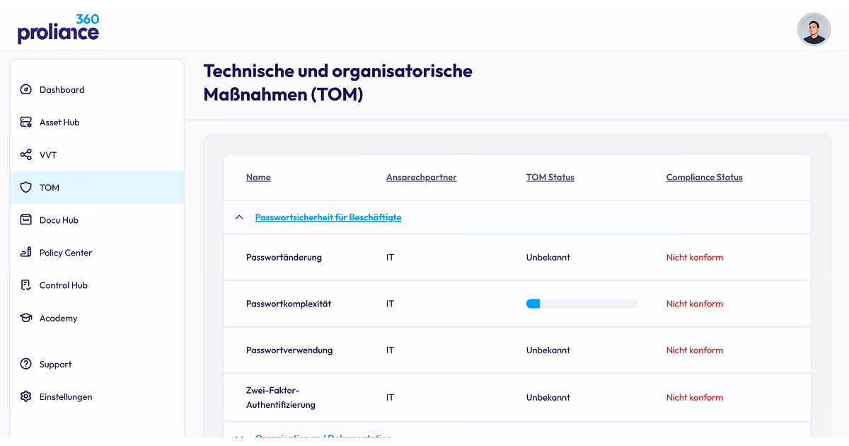Click Unbekannt status in Passwortverwendung row
Viewport: 849px width, 446px height.
tap(548, 350)
